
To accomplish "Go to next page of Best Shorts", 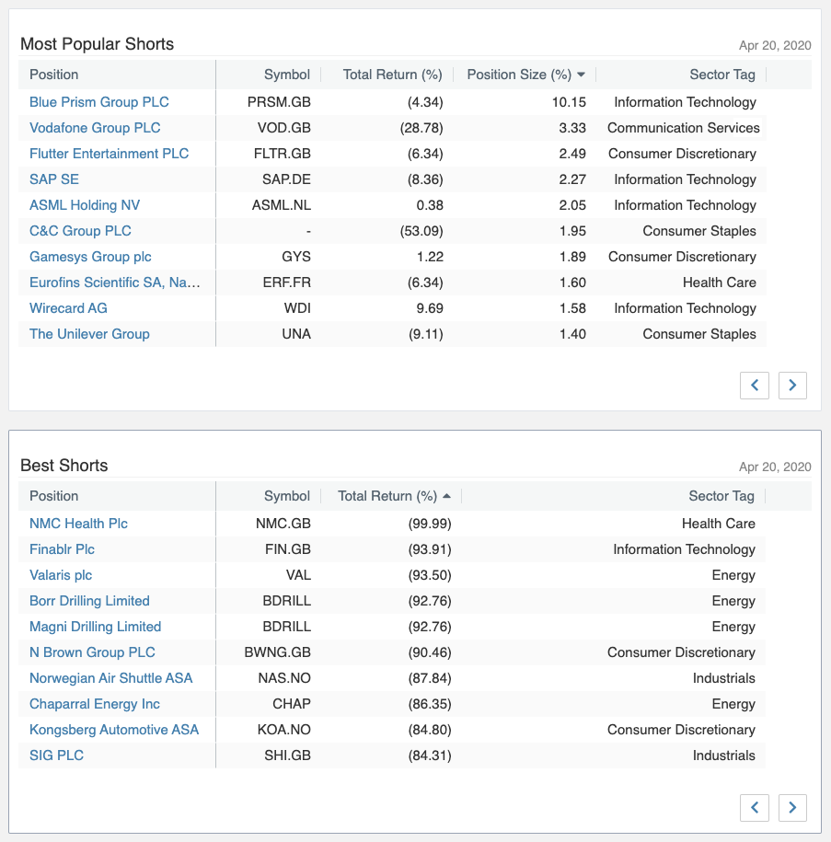I will coord(792,807).
